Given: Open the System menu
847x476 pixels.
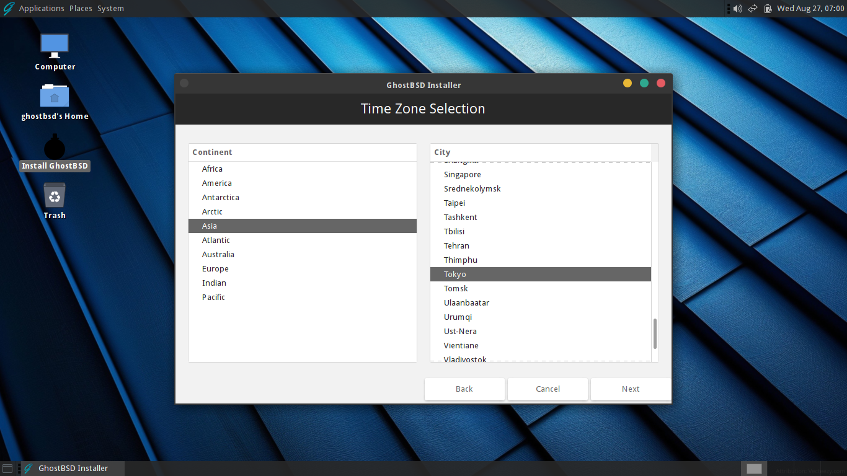Looking at the screenshot, I should (110, 9).
